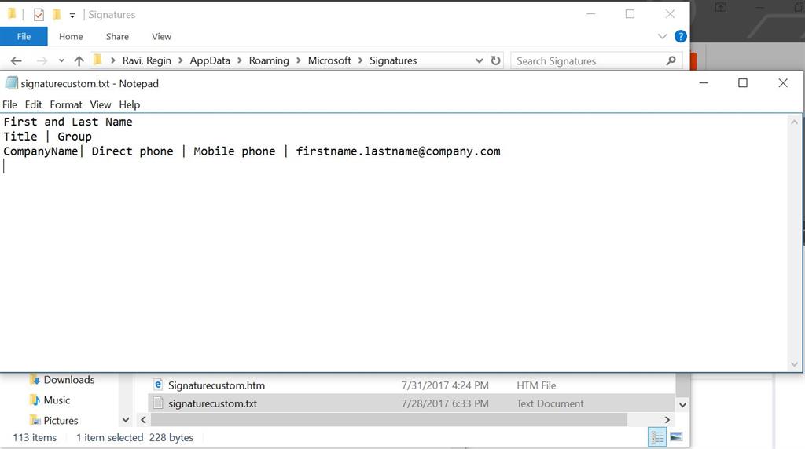Screen dimensions: 805x449
Task: Click the 'Title | Group' text line
Action: coord(47,137)
